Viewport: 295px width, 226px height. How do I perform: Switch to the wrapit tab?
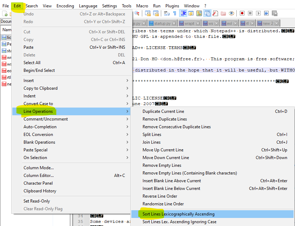(189, 23)
